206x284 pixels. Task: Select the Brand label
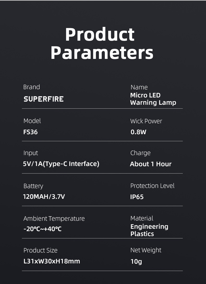pyautogui.click(x=32, y=87)
